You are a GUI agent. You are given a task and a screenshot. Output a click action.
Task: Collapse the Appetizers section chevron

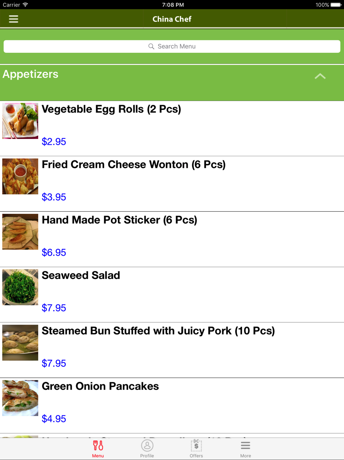[320, 76]
